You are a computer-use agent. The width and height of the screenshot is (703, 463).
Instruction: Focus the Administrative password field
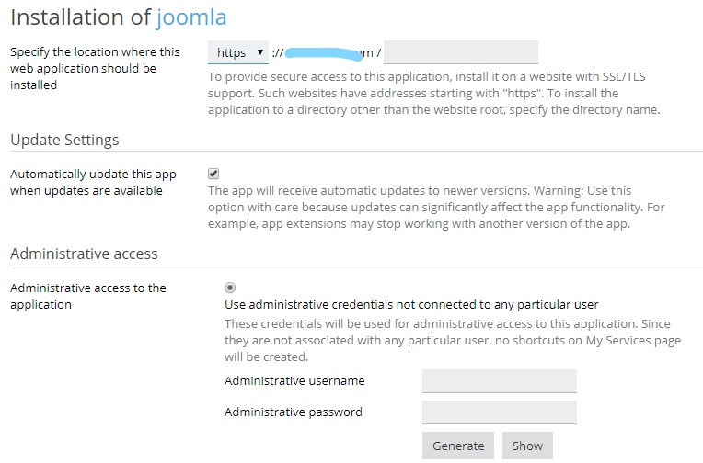tap(499, 412)
